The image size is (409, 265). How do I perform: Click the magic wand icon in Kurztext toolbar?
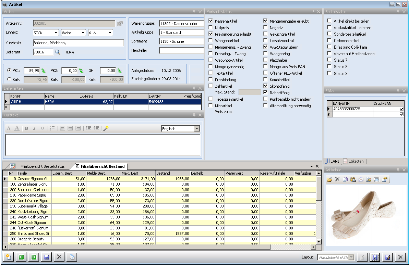(x=106, y=128)
